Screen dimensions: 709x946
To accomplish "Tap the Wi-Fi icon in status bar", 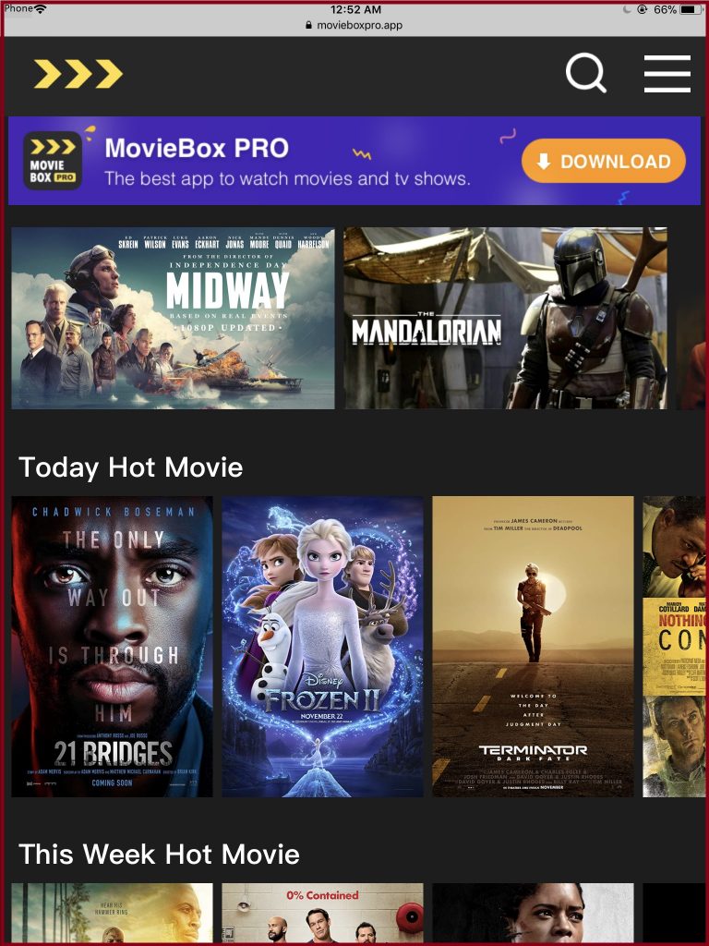I will pos(41,8).
